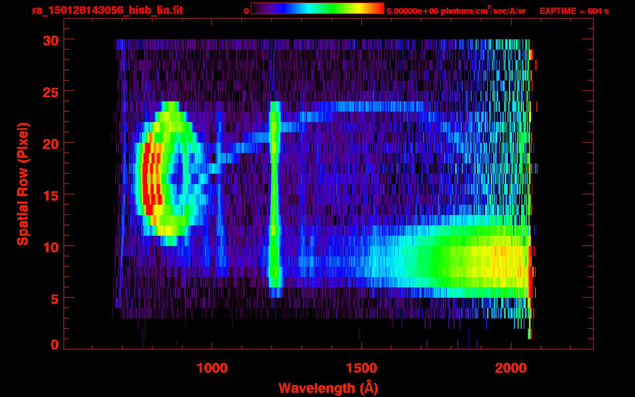
Task: Click the 5.00000e+06 photons unit label
Action: [456, 10]
